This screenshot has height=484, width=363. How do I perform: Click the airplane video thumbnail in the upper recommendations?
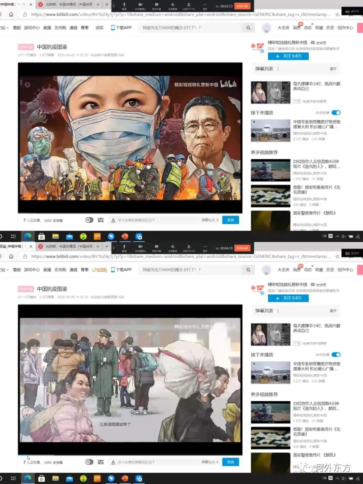click(x=270, y=130)
